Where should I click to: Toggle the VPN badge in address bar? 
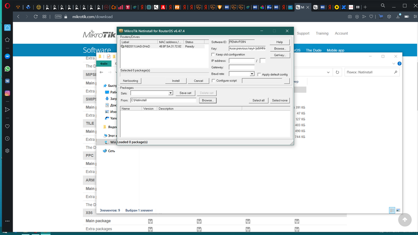58,16
